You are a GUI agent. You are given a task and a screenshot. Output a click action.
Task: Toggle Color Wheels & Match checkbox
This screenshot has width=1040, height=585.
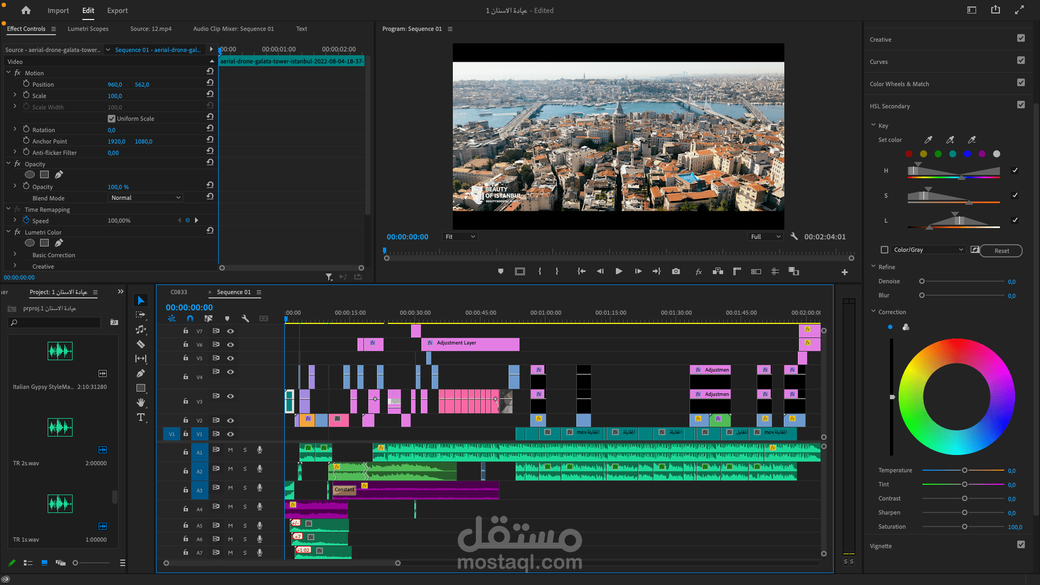point(1021,82)
